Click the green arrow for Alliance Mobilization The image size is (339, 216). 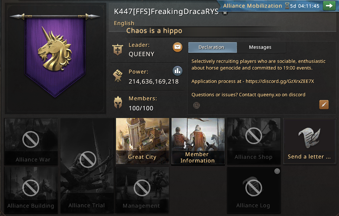(x=329, y=6)
